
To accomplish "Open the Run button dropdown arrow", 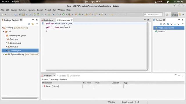I will coord(66,14).
